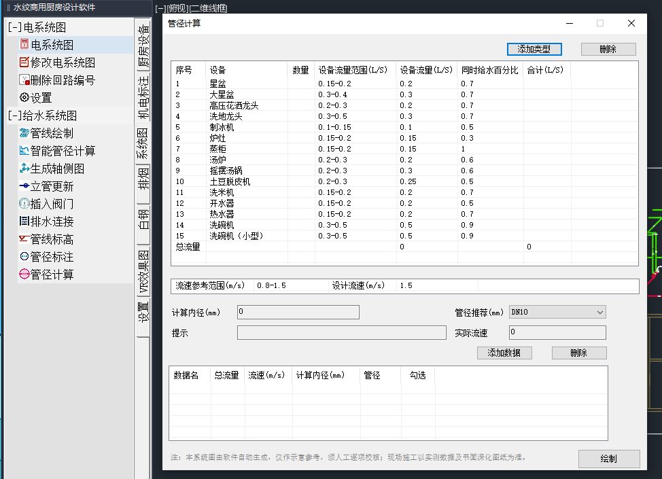The image size is (662, 479).
Task: Click the 修改电系统图 edit icon
Action: click(24, 62)
